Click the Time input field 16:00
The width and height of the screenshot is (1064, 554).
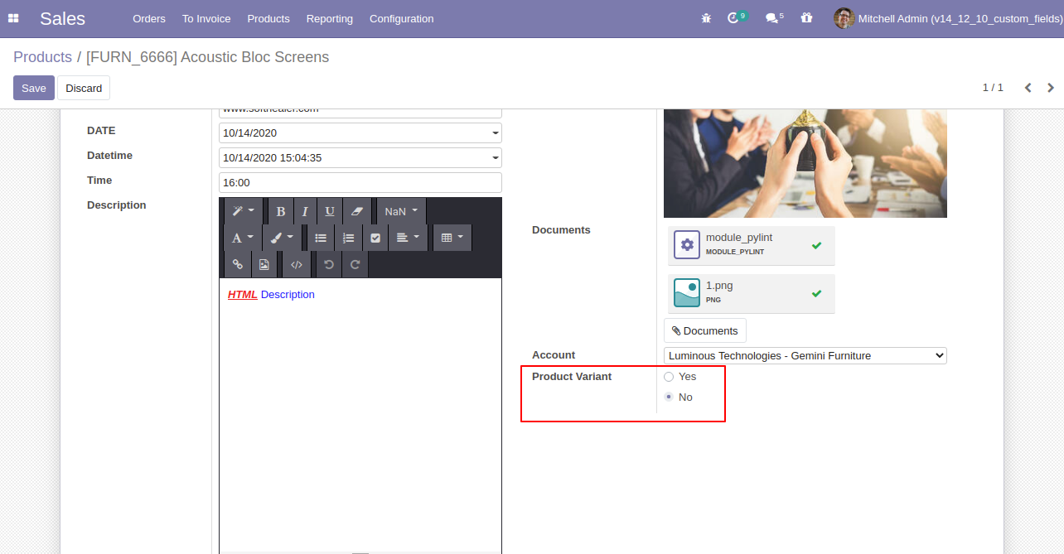click(x=360, y=183)
